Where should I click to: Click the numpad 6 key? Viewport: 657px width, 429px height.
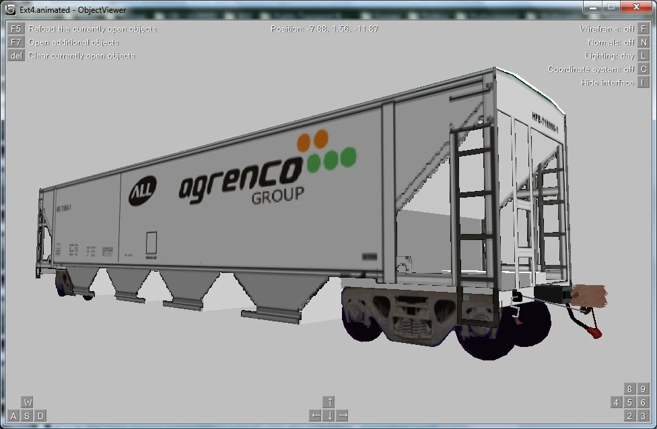click(x=643, y=402)
